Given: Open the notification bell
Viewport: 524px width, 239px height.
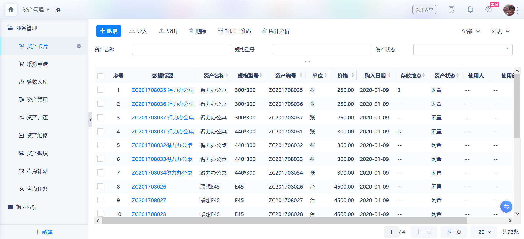Looking at the screenshot, I should (470, 10).
